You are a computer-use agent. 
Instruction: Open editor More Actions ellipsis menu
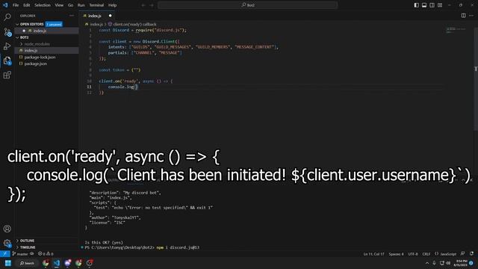(471, 16)
